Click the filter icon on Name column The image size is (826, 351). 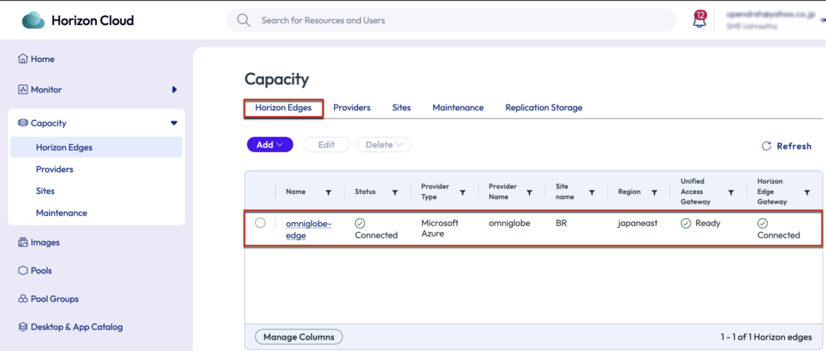pos(327,192)
